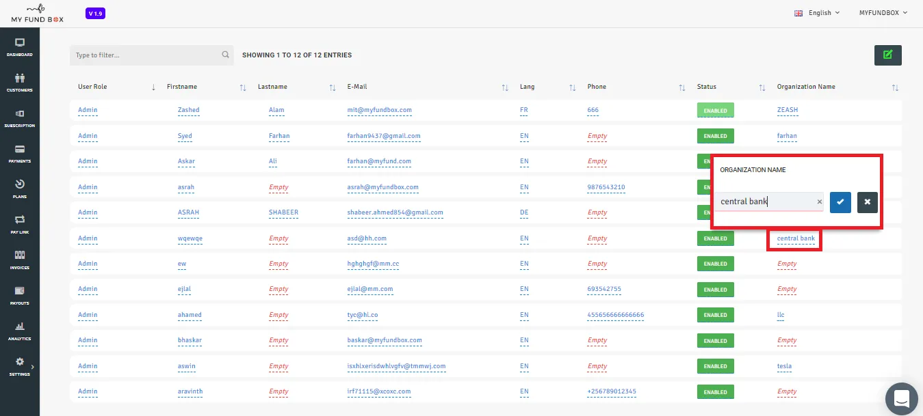Clear the organization name input text
This screenshot has width=923, height=416.
click(819, 202)
